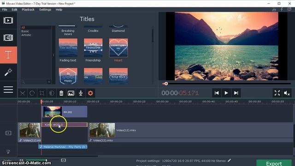Select the Friendship title thumbnail
Viewport: 295px width, 166px height.
[x=93, y=47]
